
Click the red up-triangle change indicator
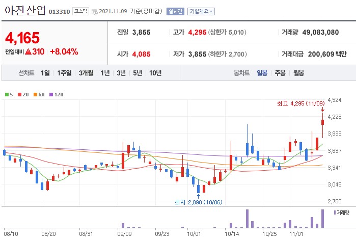pos(28,52)
